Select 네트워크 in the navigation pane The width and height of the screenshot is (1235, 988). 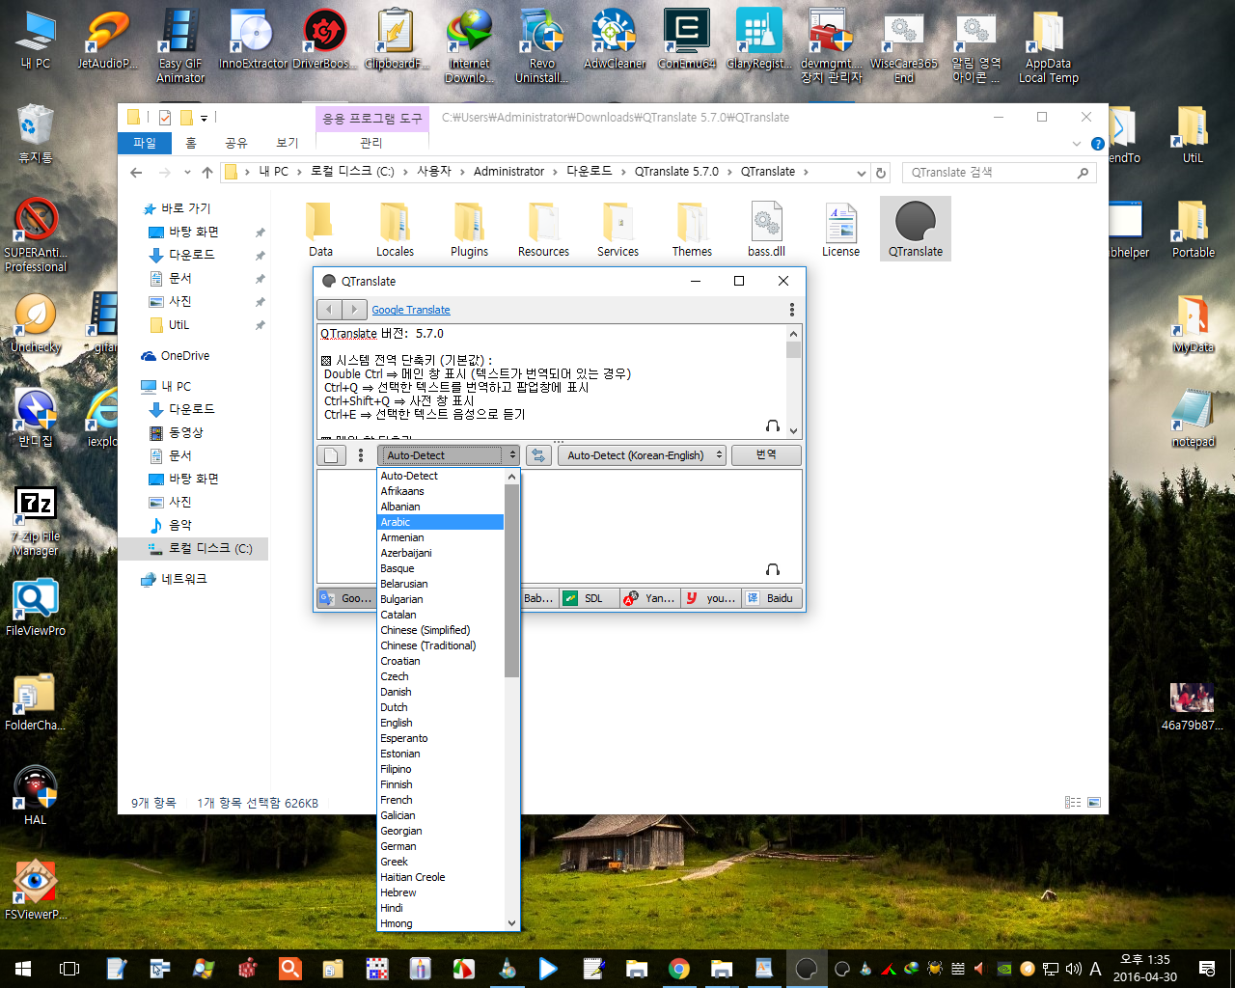[175, 579]
